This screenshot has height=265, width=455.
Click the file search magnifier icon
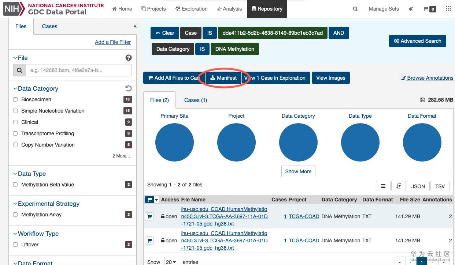point(19,70)
